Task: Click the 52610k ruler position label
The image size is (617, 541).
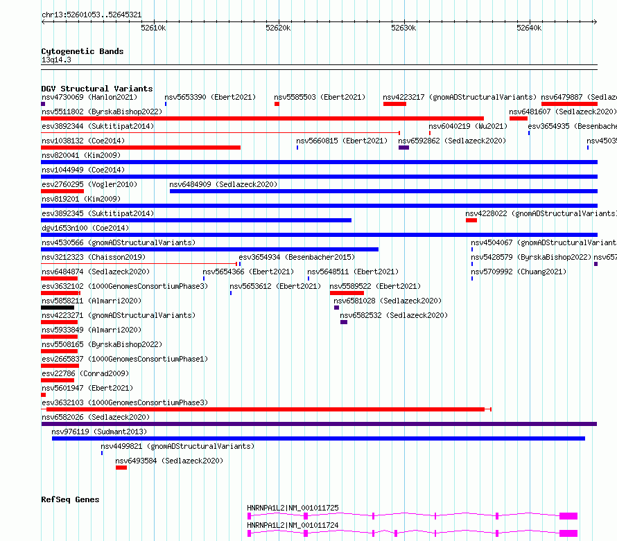Action: pyautogui.click(x=153, y=28)
